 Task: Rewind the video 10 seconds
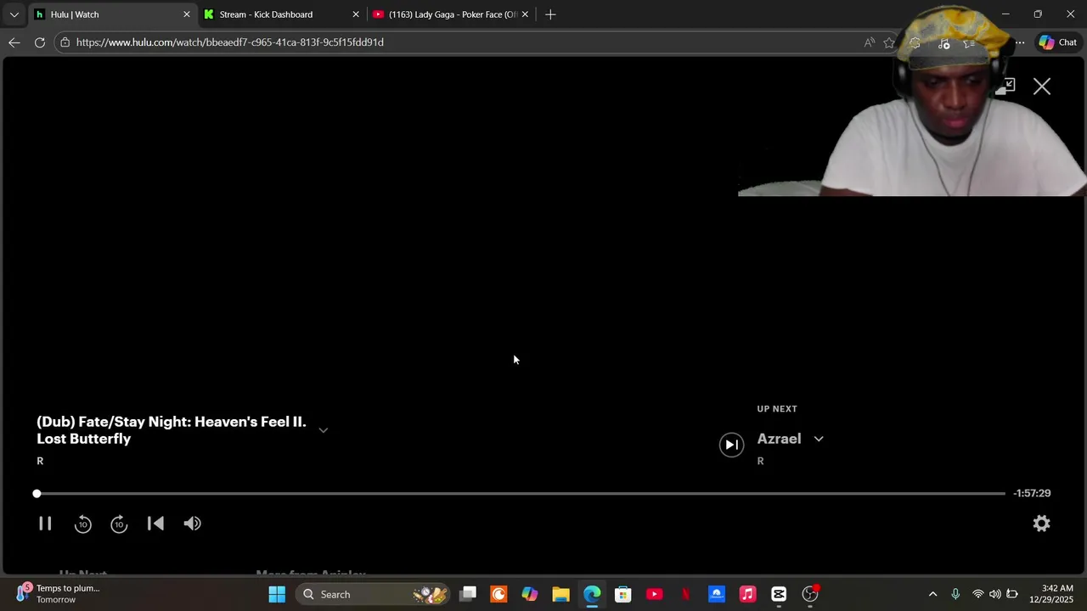click(x=82, y=524)
